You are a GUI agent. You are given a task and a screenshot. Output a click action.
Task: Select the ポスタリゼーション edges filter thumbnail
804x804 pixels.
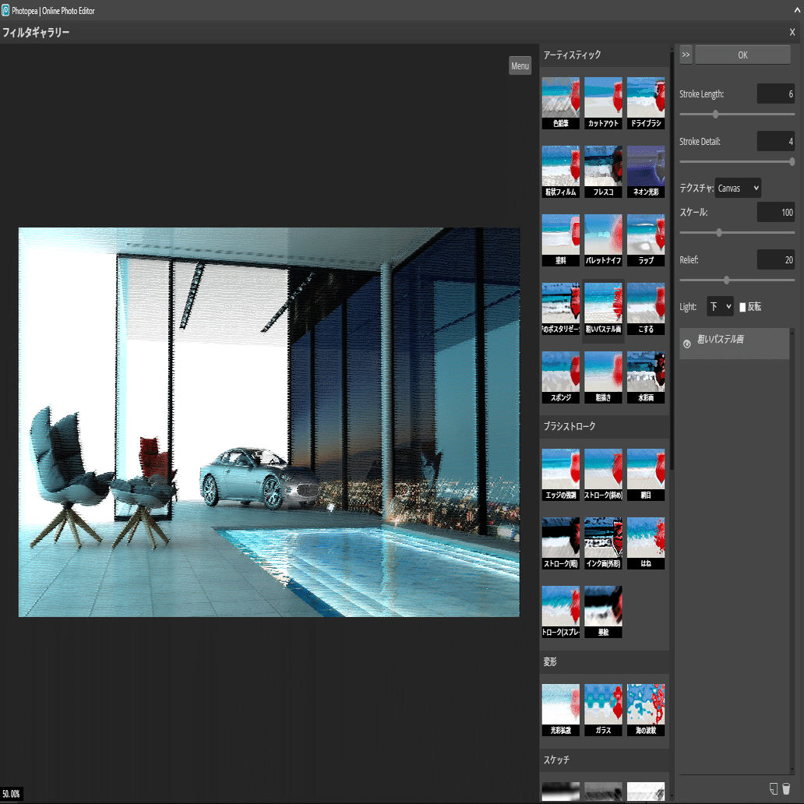pyautogui.click(x=560, y=309)
